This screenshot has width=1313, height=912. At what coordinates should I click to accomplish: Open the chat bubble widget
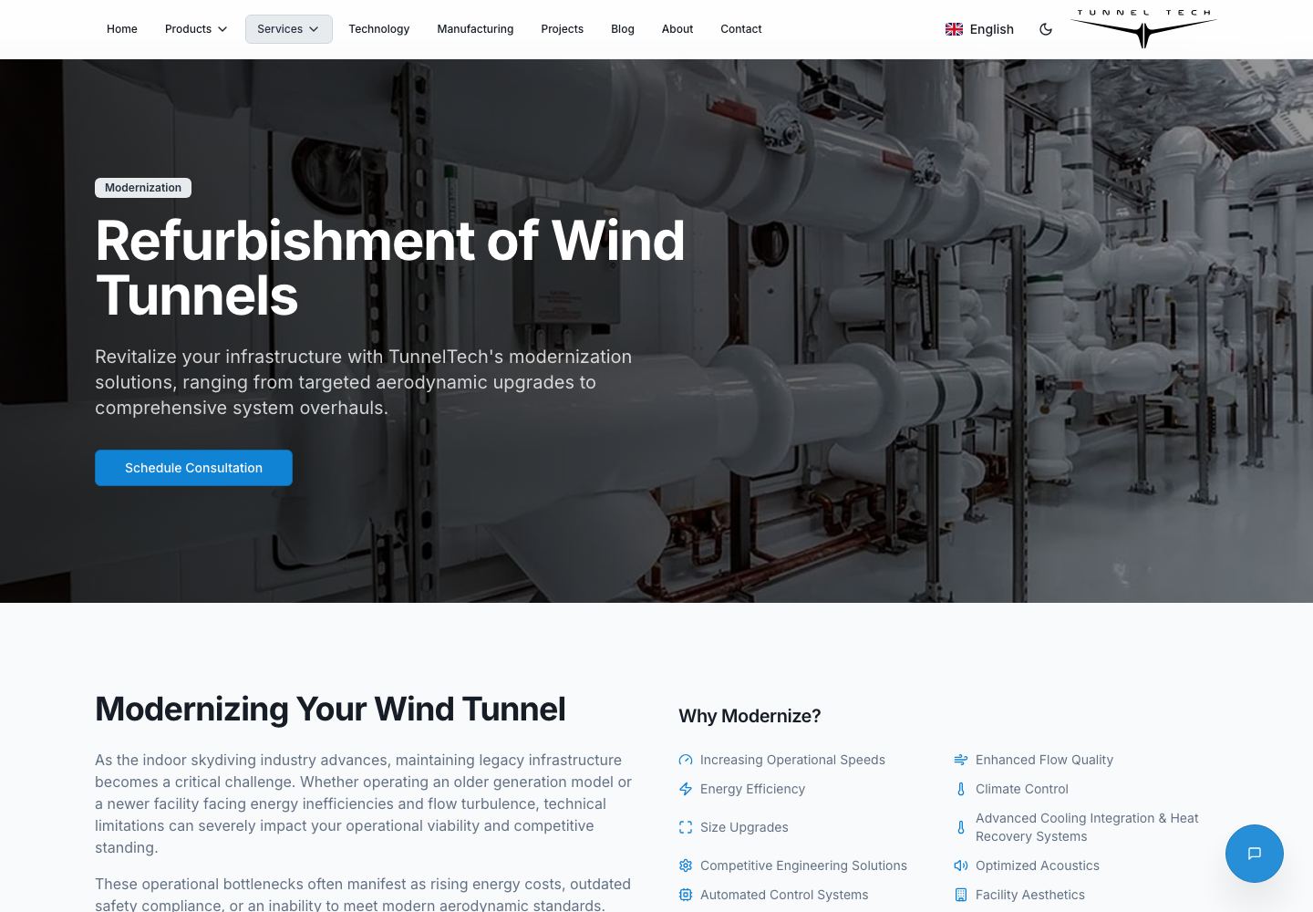pyautogui.click(x=1254, y=854)
